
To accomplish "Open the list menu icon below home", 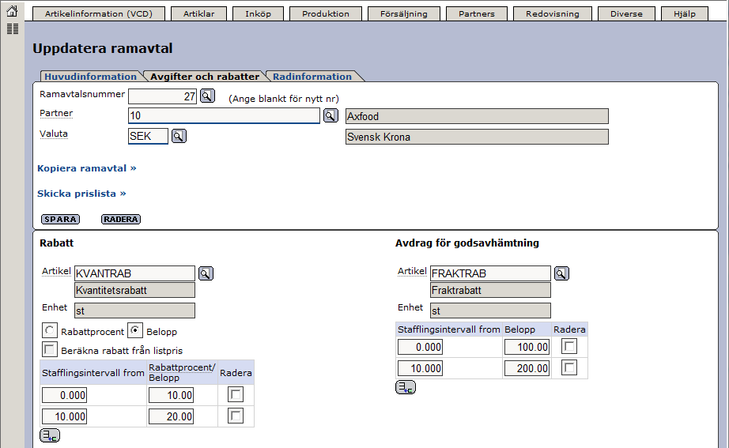I will click(x=13, y=29).
